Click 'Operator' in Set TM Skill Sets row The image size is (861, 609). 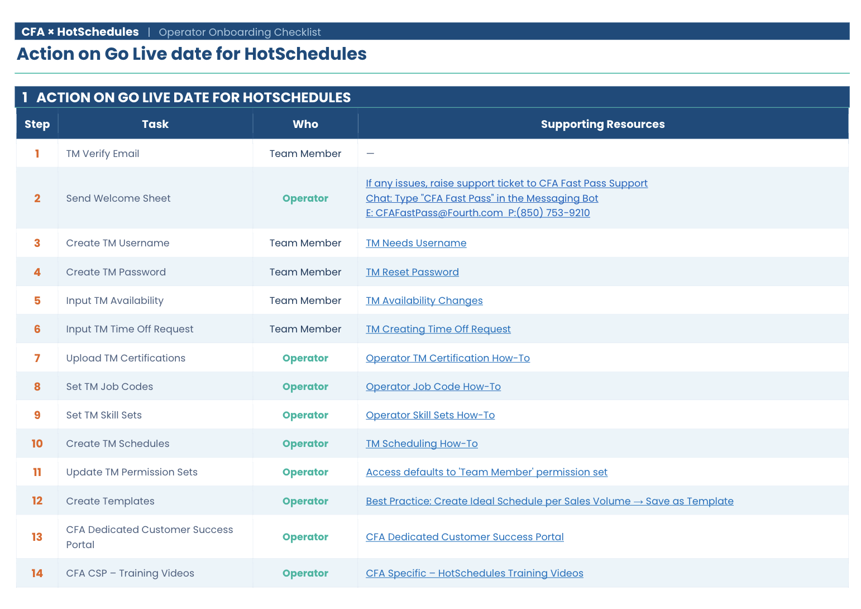pos(305,415)
